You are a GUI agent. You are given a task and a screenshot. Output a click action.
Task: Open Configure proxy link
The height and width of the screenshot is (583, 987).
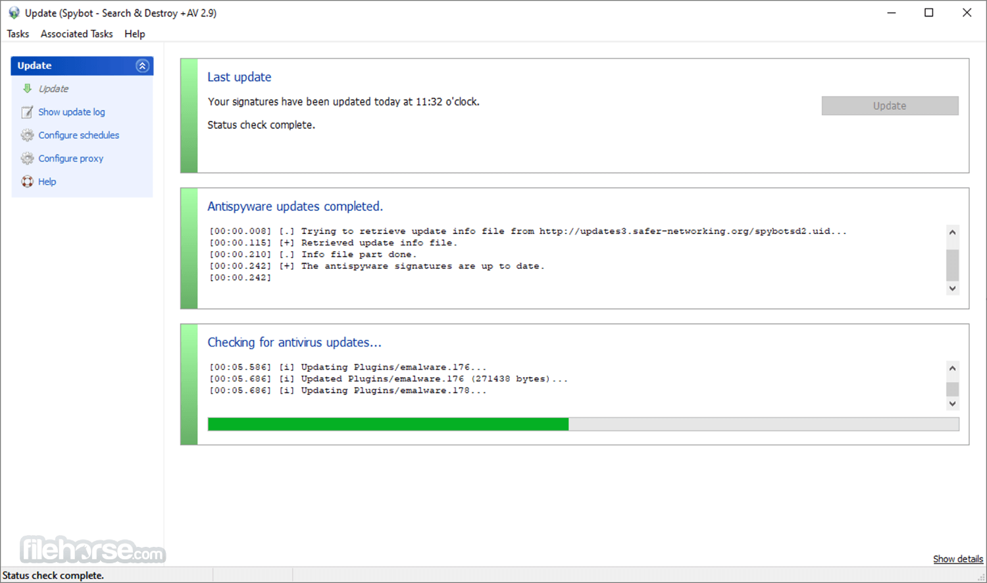point(71,158)
